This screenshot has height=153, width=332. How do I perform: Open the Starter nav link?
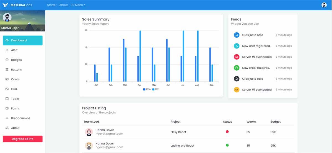pos(52,5)
